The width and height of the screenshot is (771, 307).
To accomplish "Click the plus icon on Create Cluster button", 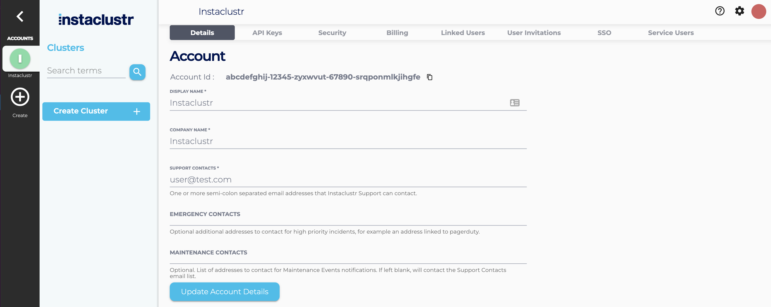I will [x=137, y=112].
